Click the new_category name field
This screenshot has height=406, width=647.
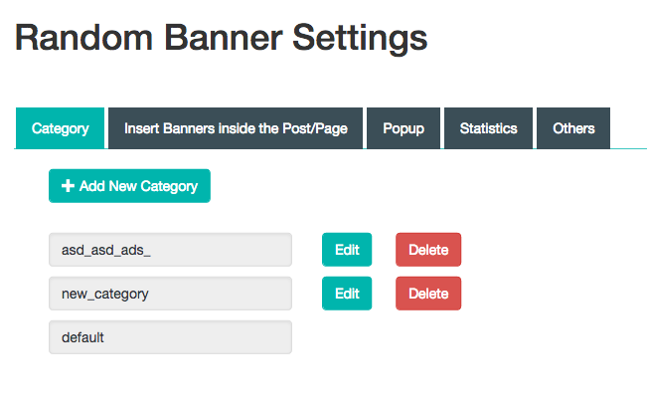coord(170,294)
